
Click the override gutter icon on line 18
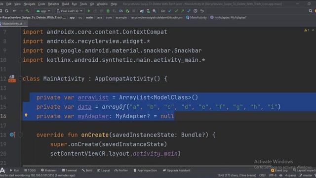pos(12,134)
